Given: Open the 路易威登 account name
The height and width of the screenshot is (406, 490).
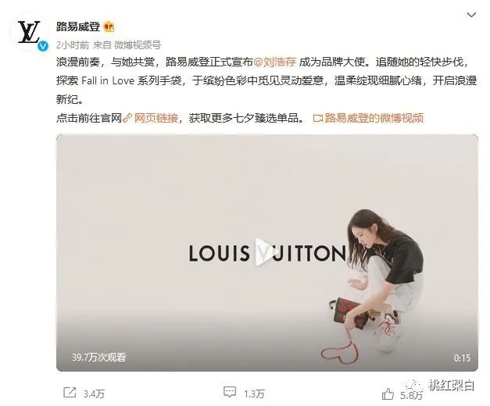Looking at the screenshot, I should tap(78, 27).
